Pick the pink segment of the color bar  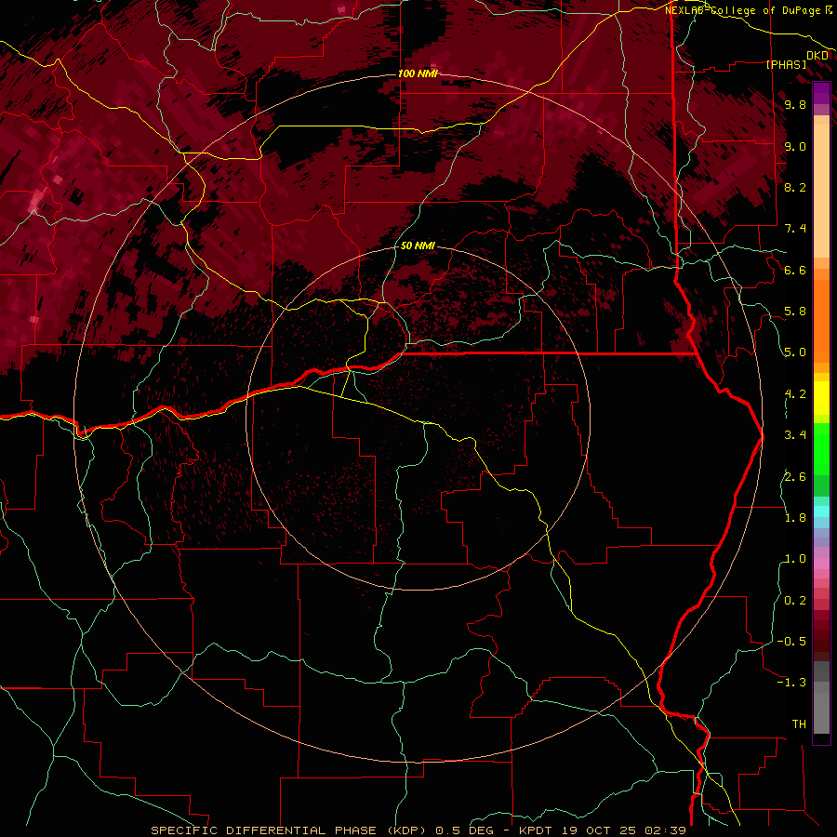(821, 564)
